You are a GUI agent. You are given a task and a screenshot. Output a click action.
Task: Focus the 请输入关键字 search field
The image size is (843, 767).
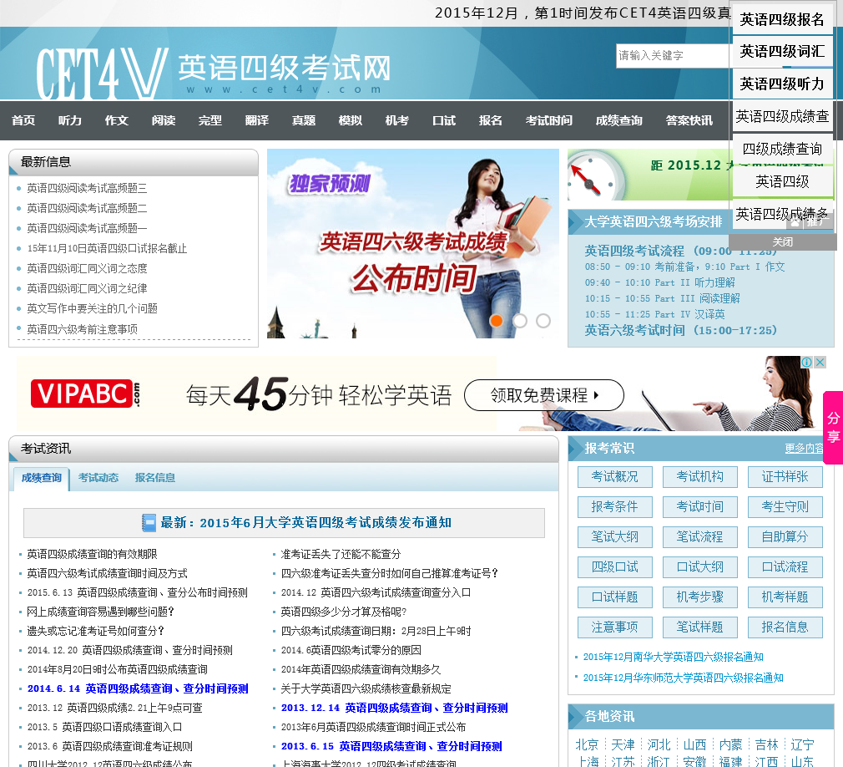click(672, 55)
